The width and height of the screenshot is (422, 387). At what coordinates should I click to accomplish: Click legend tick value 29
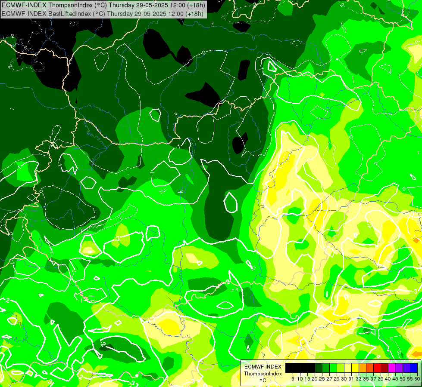coord(337,379)
